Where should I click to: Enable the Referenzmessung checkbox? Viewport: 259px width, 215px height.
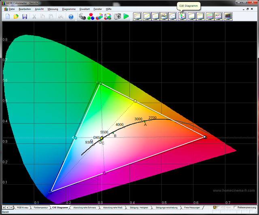point(235,207)
